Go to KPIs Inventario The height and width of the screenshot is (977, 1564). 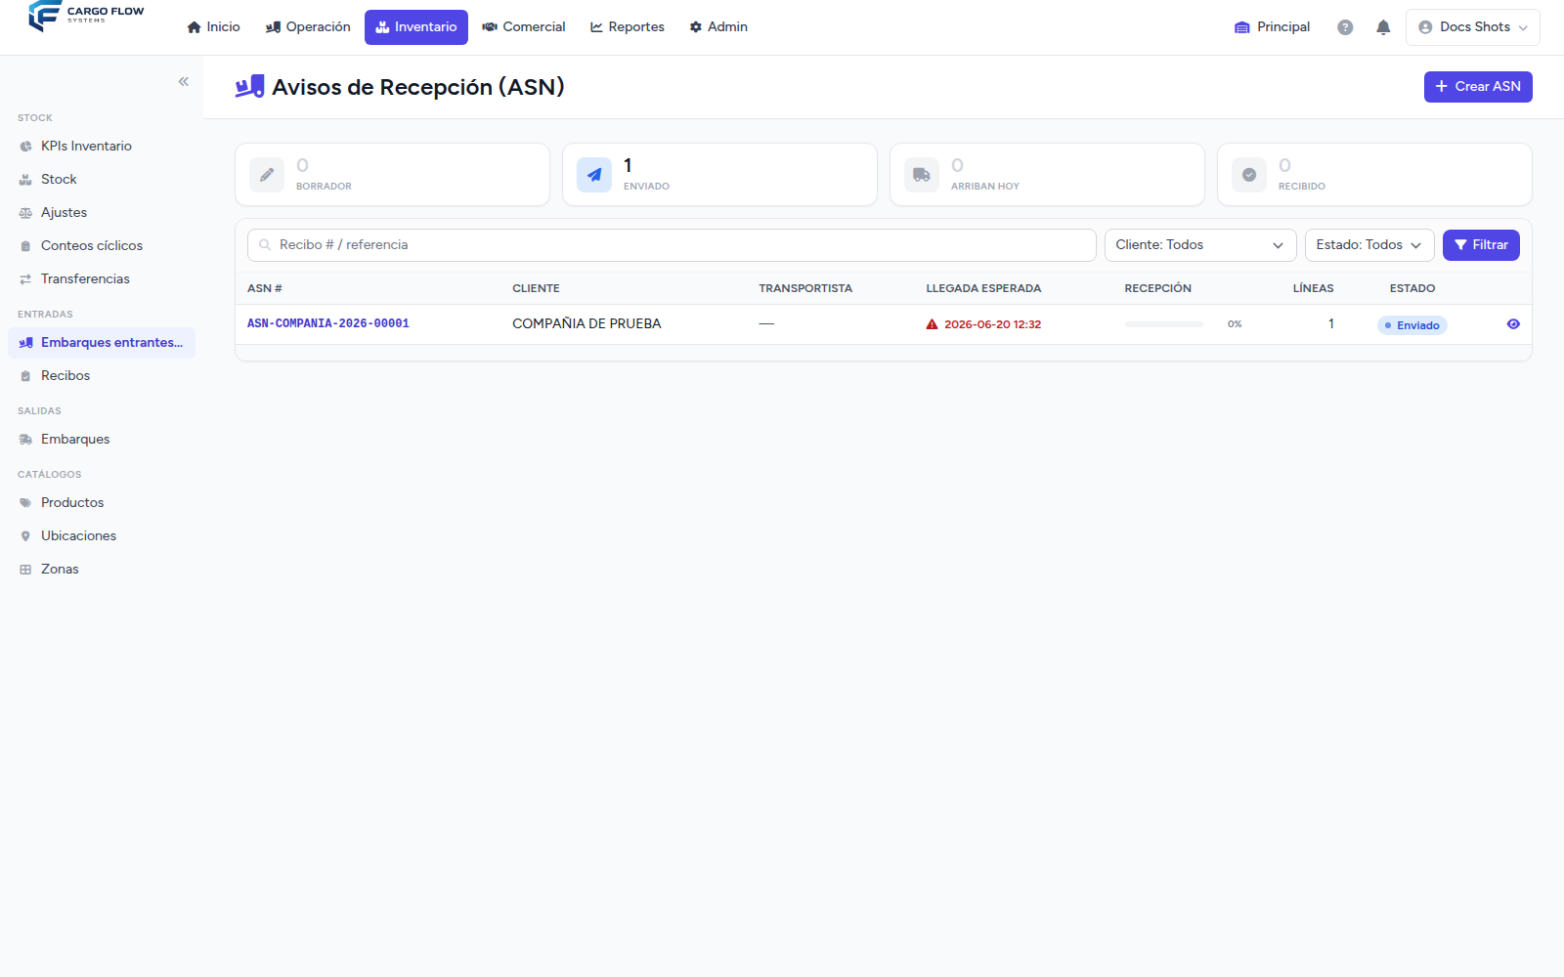(102, 147)
